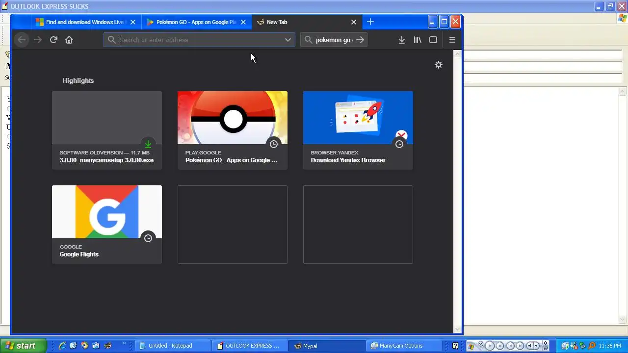
Task: Select the New Tab tab
Action: tap(307, 22)
